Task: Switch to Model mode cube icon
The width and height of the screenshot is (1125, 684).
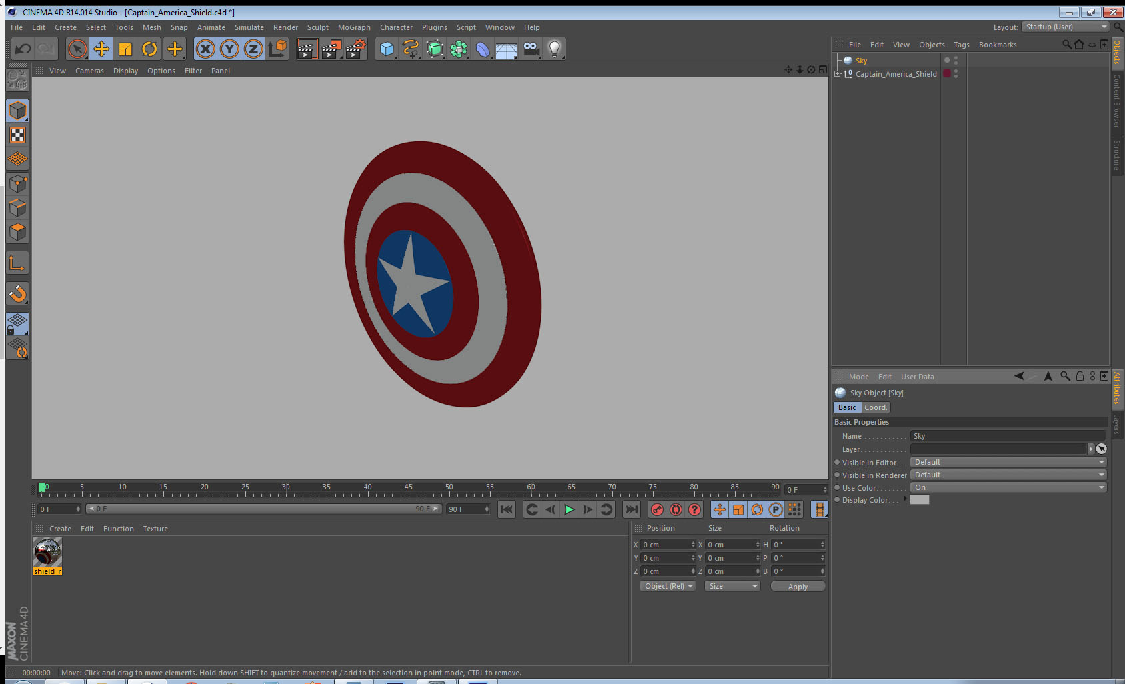Action: pos(17,111)
